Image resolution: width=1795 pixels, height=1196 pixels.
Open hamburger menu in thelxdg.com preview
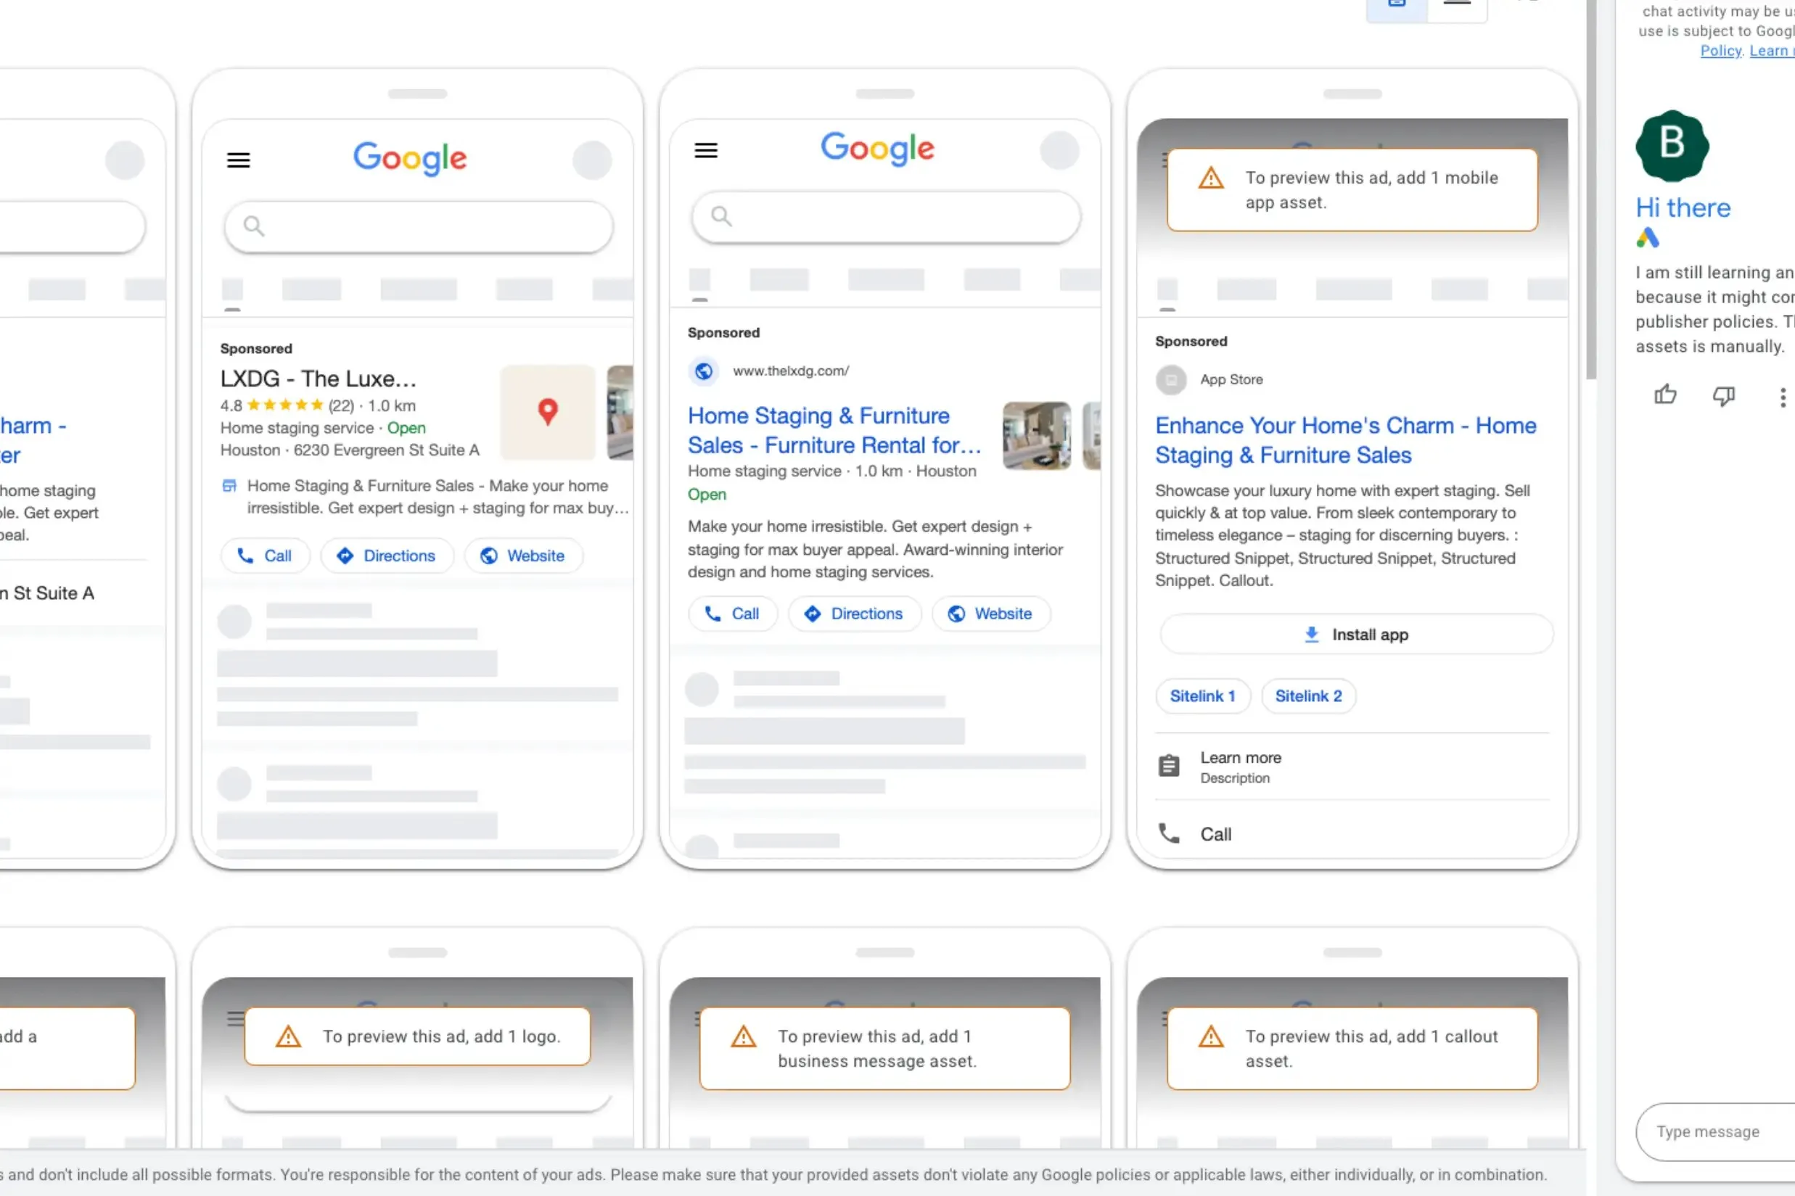point(706,149)
